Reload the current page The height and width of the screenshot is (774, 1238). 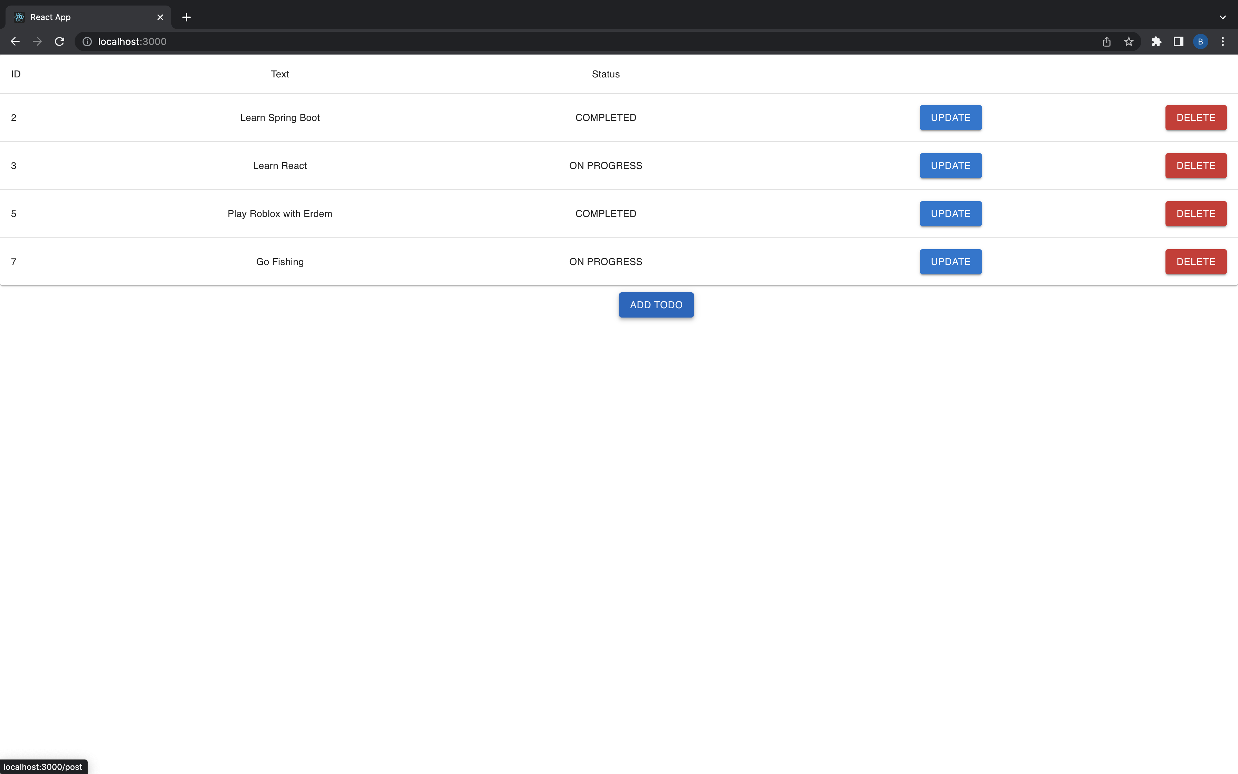[x=59, y=41]
